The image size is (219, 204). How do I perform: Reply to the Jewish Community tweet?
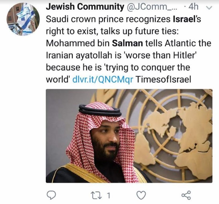coord(52,195)
